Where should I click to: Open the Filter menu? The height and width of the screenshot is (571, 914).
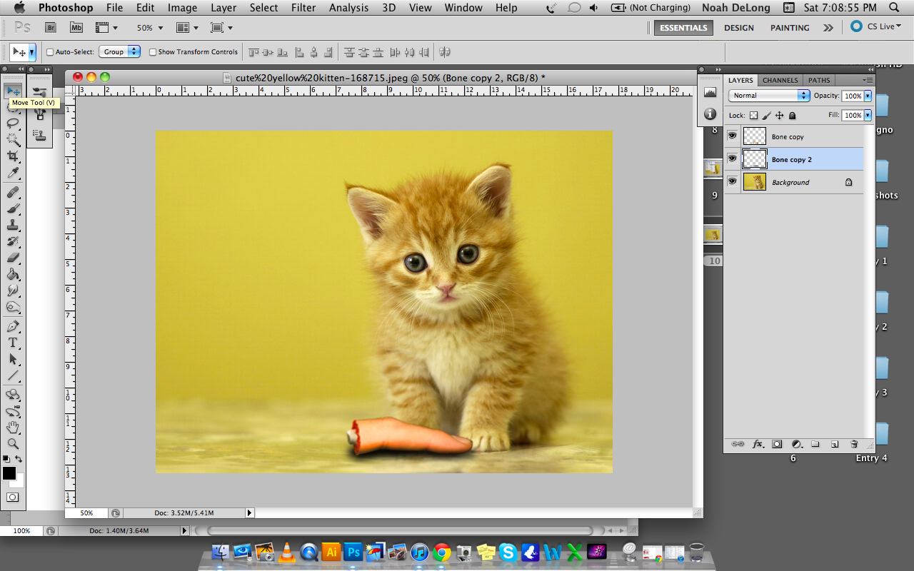coord(303,8)
